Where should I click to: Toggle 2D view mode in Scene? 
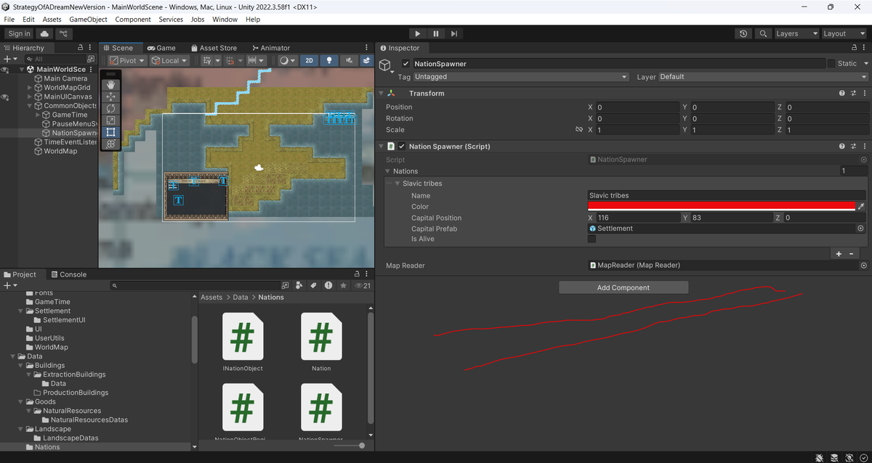coord(310,61)
